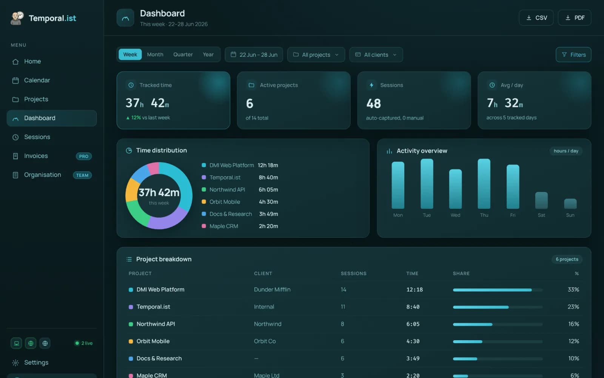Click the list icon by Project breakdown
The width and height of the screenshot is (604, 378).
click(x=129, y=259)
